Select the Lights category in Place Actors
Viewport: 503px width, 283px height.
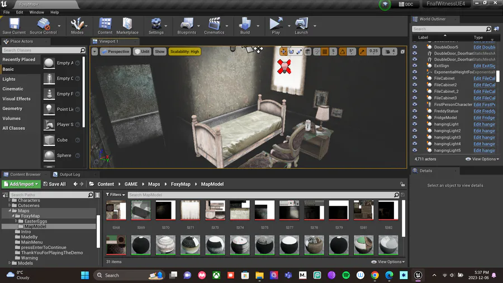(x=9, y=79)
